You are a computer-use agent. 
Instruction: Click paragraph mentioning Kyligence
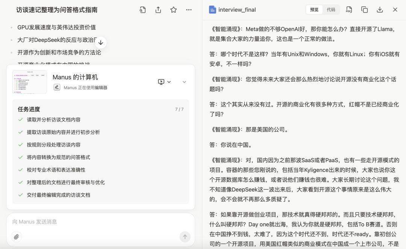304,180
